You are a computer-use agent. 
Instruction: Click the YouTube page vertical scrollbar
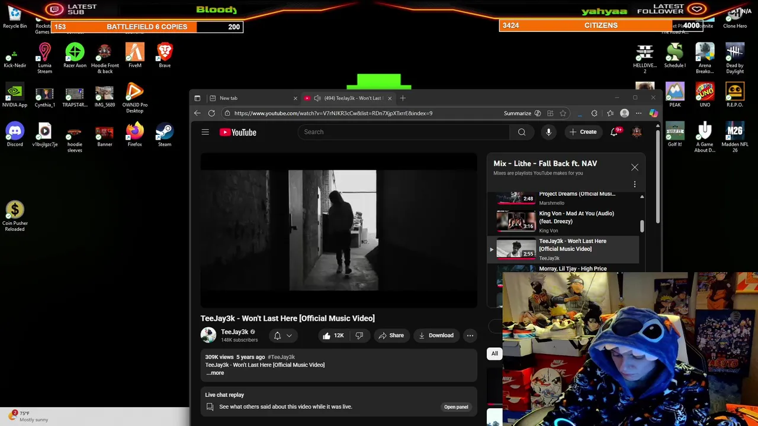click(659, 177)
